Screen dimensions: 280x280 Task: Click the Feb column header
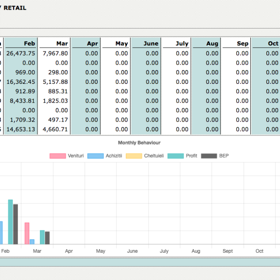coord(29,44)
